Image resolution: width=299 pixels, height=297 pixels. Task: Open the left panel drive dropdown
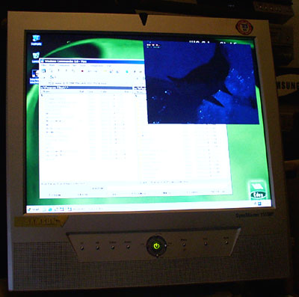tap(52, 78)
